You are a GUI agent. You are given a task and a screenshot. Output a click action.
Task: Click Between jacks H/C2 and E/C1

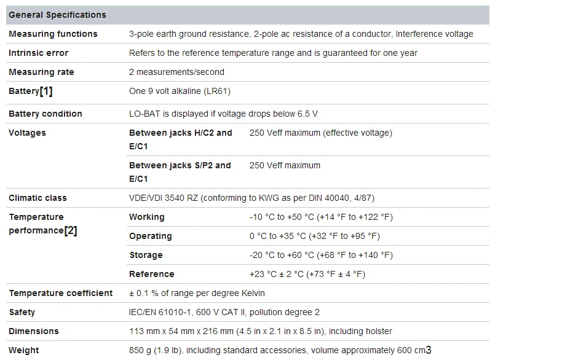point(181,139)
